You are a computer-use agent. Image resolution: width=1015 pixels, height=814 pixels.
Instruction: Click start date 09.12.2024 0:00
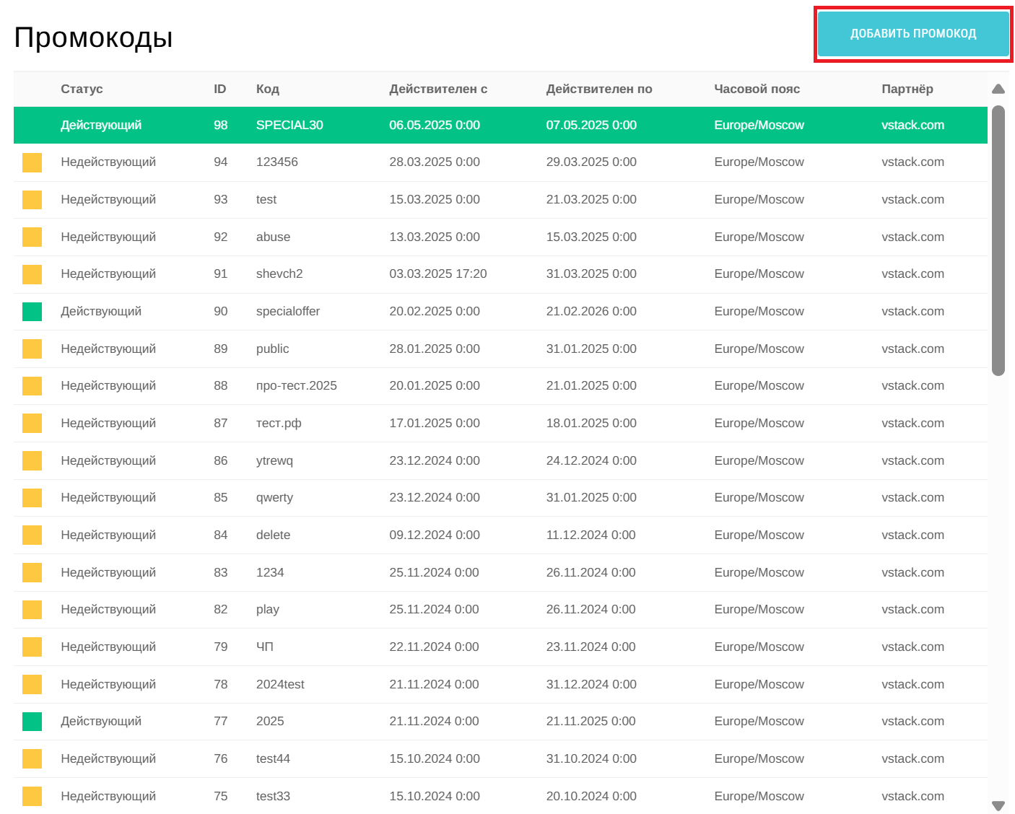pyautogui.click(x=435, y=535)
